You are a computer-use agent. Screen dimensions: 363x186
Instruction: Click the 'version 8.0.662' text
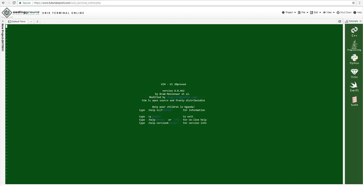(x=173, y=91)
